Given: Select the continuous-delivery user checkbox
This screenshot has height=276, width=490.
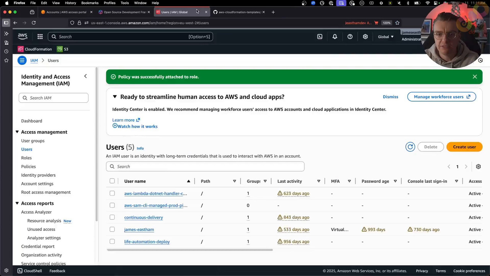Looking at the screenshot, I should click(x=112, y=217).
